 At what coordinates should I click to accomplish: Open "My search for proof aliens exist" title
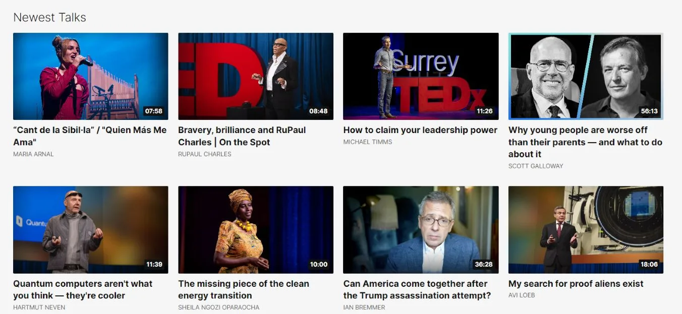pos(576,284)
